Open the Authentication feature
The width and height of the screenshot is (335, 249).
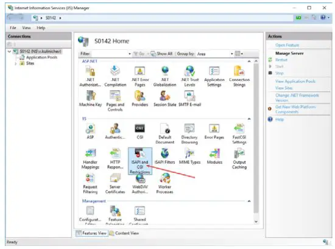point(115,132)
